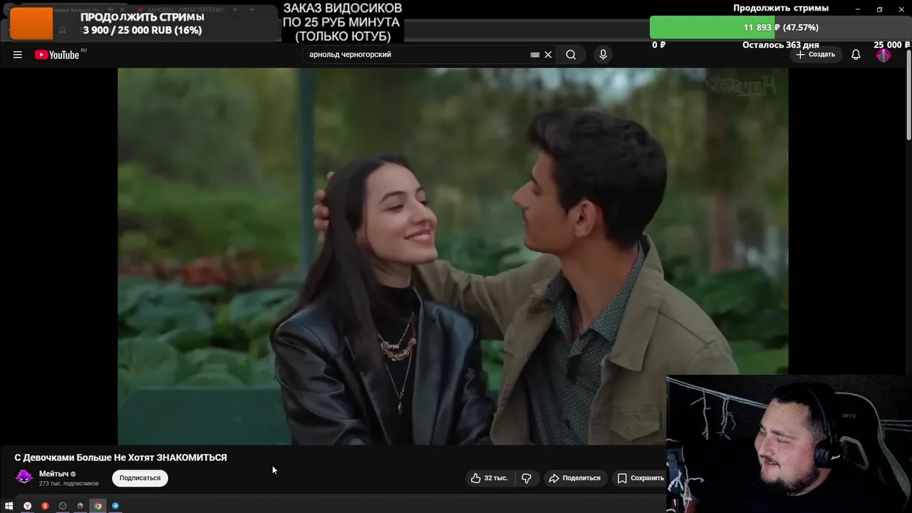Like the video with thumbs up
Screen dimensions: 912x513
(x=489, y=478)
